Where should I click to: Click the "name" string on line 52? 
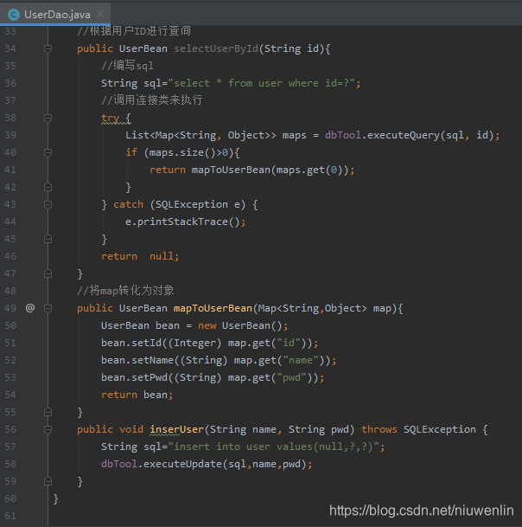coord(301,360)
